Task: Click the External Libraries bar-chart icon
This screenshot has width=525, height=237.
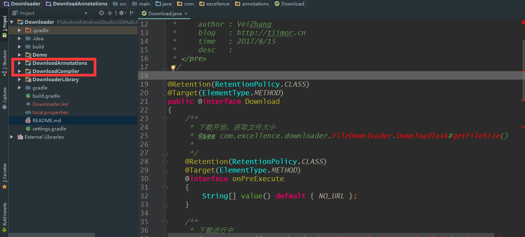Action: [20, 137]
